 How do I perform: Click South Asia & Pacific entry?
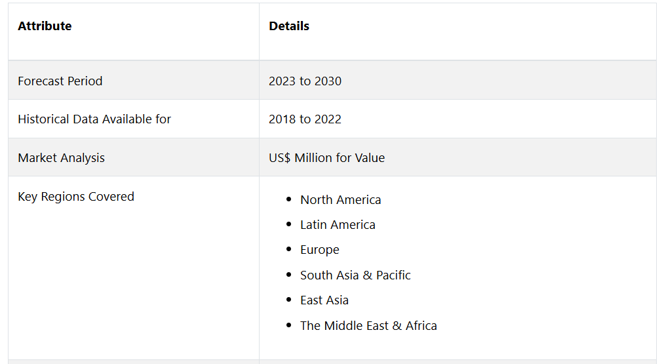pyautogui.click(x=355, y=275)
